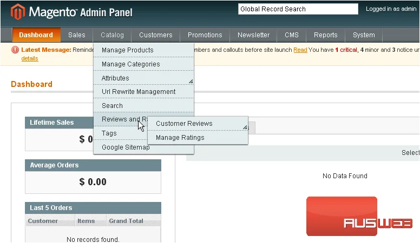Click the Logged in as admin text

pos(391,9)
